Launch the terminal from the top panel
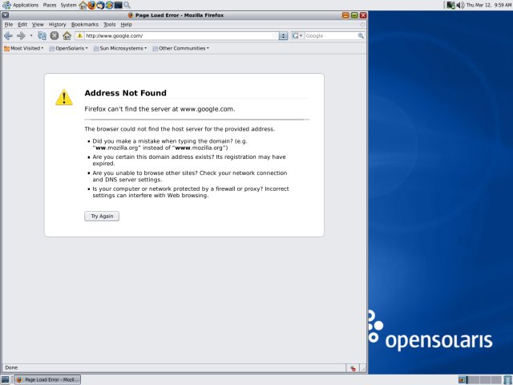The image size is (513, 385). coord(119,6)
